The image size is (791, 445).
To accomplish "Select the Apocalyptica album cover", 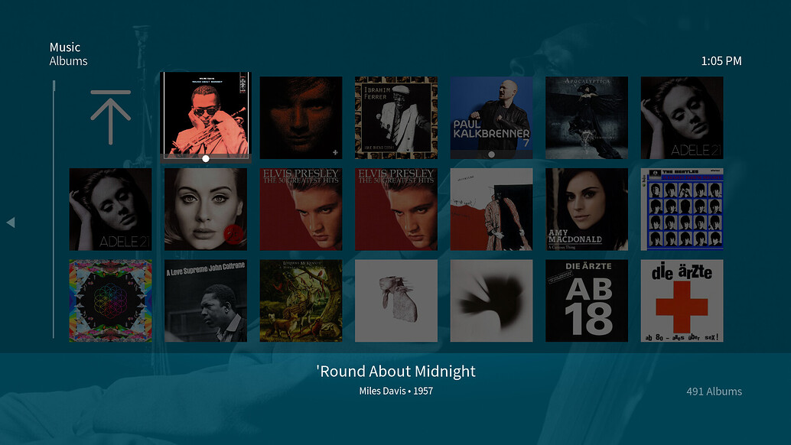I will pyautogui.click(x=587, y=118).
